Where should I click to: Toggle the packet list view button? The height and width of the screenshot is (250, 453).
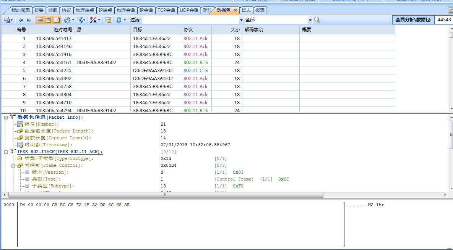click(40, 20)
